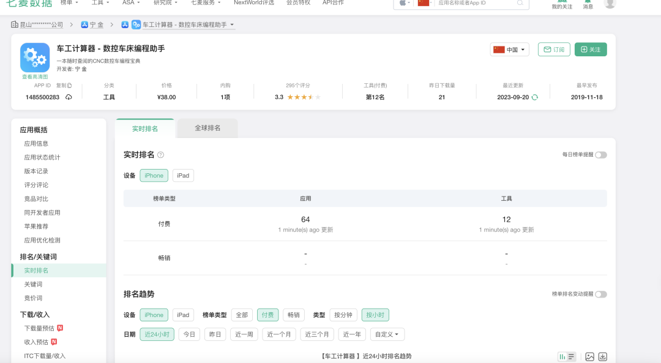The height and width of the screenshot is (363, 661).
Task: Select the 近一个月 date range
Action: click(279, 334)
